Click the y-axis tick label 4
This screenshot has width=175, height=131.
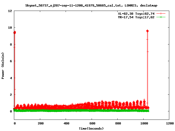click(11, 78)
